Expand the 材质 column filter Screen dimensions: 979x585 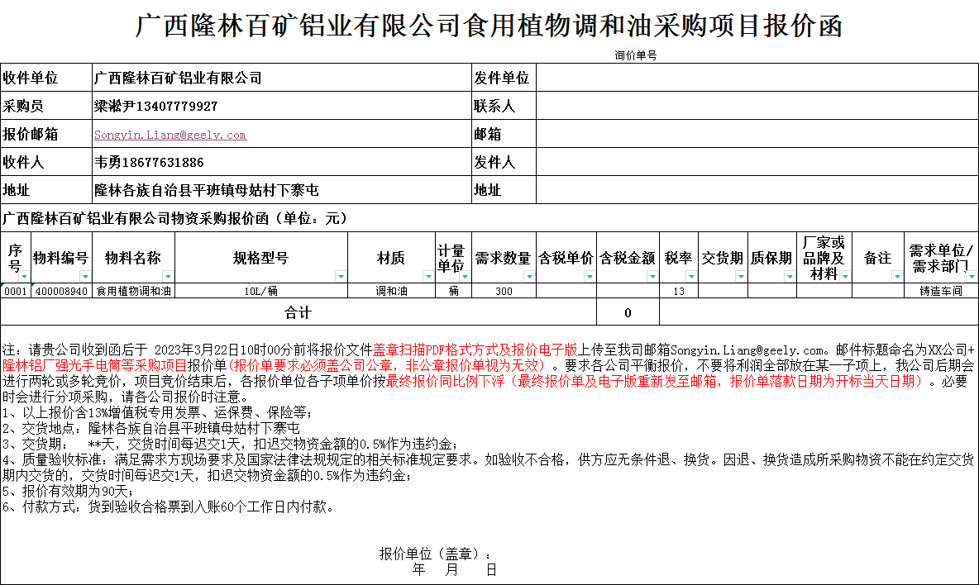(427, 276)
